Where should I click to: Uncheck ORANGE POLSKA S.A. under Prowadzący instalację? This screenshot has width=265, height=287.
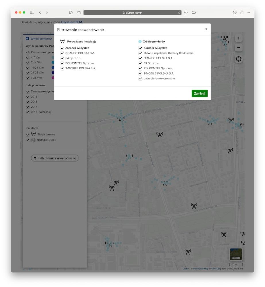click(62, 53)
